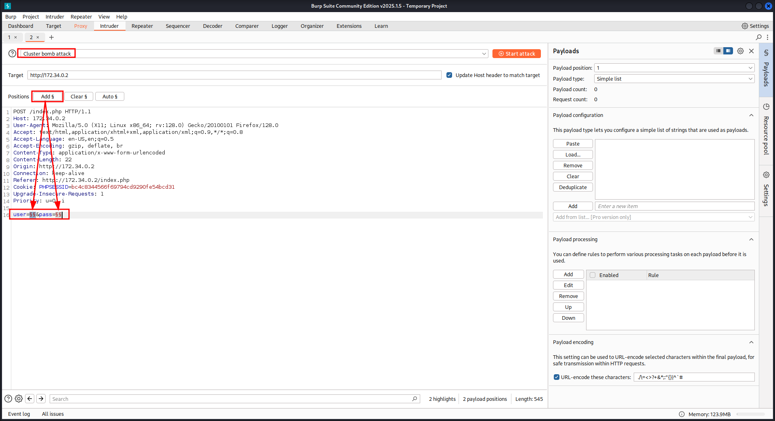Screen dimensions: 775x421
Task: Switch to the Decoder tab
Action: [213, 26]
